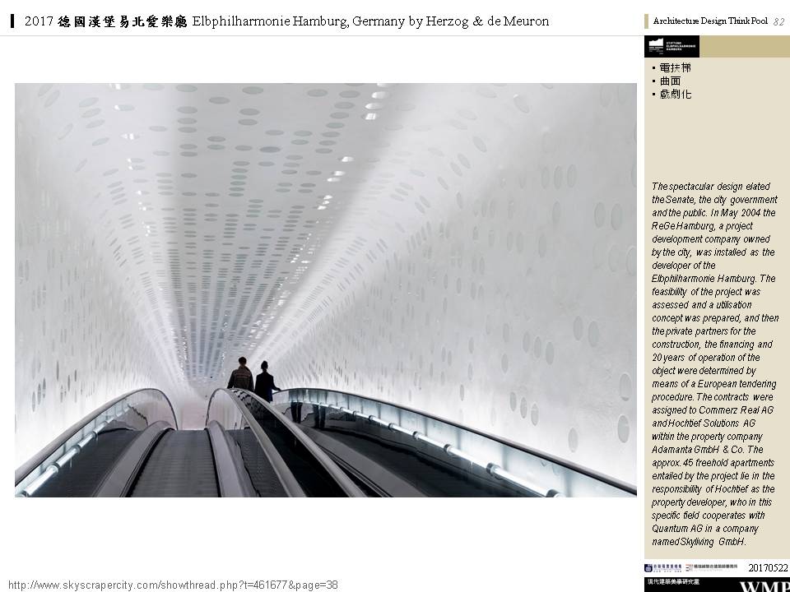Click the 現代建築美學研究室 footer text
790x592 pixels.
pyautogui.click(x=671, y=582)
